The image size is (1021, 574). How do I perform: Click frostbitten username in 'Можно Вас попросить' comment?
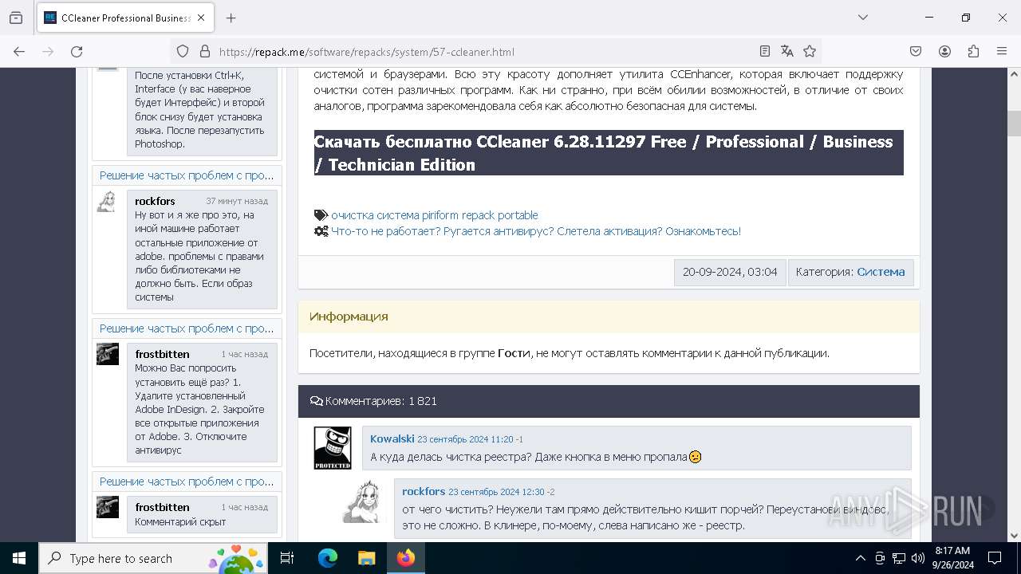(162, 354)
